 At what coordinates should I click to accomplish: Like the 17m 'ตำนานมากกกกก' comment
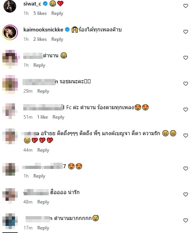pos(185,220)
